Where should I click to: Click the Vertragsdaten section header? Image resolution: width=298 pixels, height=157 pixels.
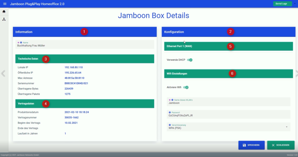[85, 104]
